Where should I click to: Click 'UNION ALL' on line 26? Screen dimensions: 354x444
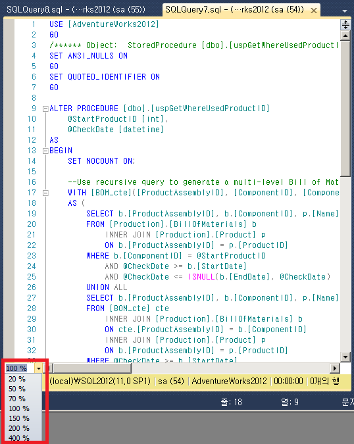pyautogui.click(x=107, y=287)
